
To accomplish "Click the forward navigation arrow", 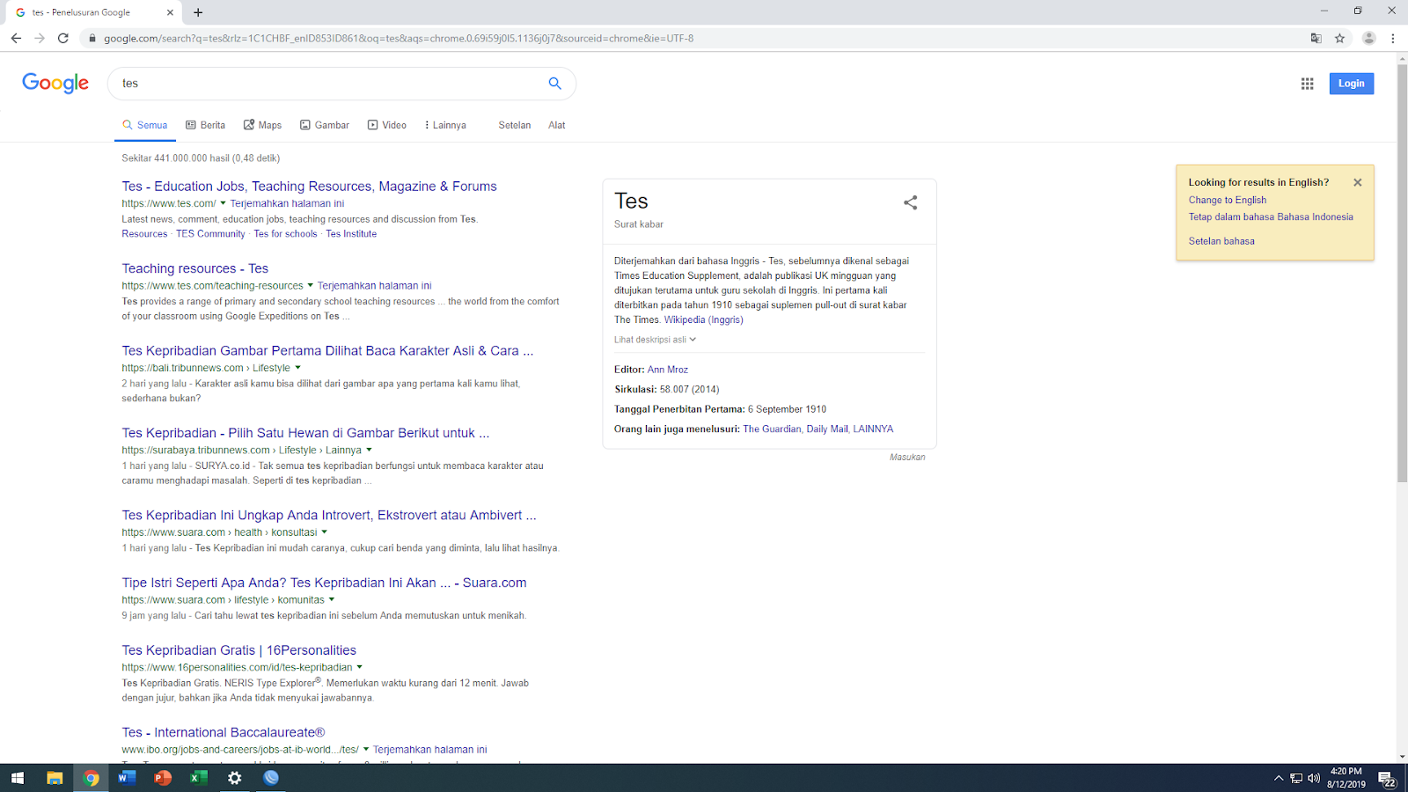I will coord(40,38).
